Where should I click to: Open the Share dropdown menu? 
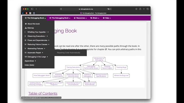95,18
